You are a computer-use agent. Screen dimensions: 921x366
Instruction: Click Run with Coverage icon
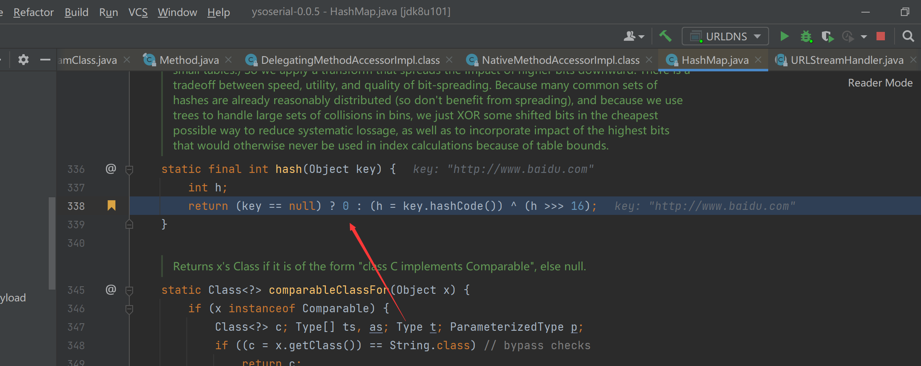[x=827, y=37]
